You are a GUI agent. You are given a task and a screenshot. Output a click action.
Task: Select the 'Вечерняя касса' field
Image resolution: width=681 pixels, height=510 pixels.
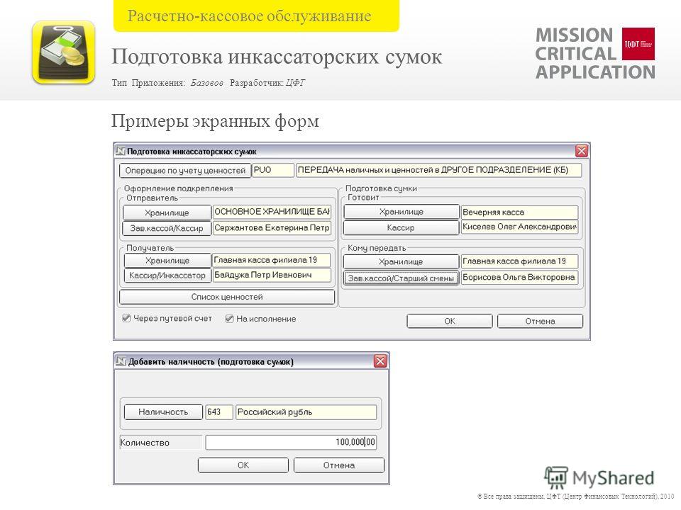(519, 212)
